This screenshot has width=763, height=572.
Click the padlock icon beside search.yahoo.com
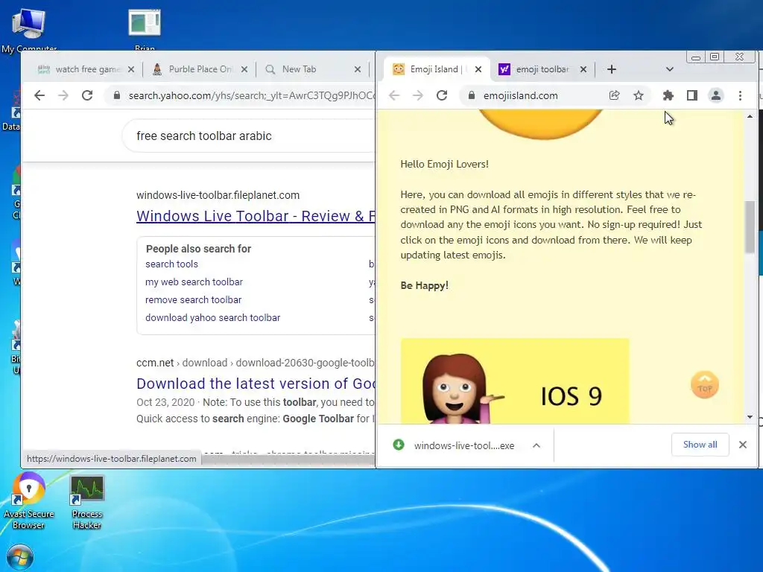click(x=117, y=95)
